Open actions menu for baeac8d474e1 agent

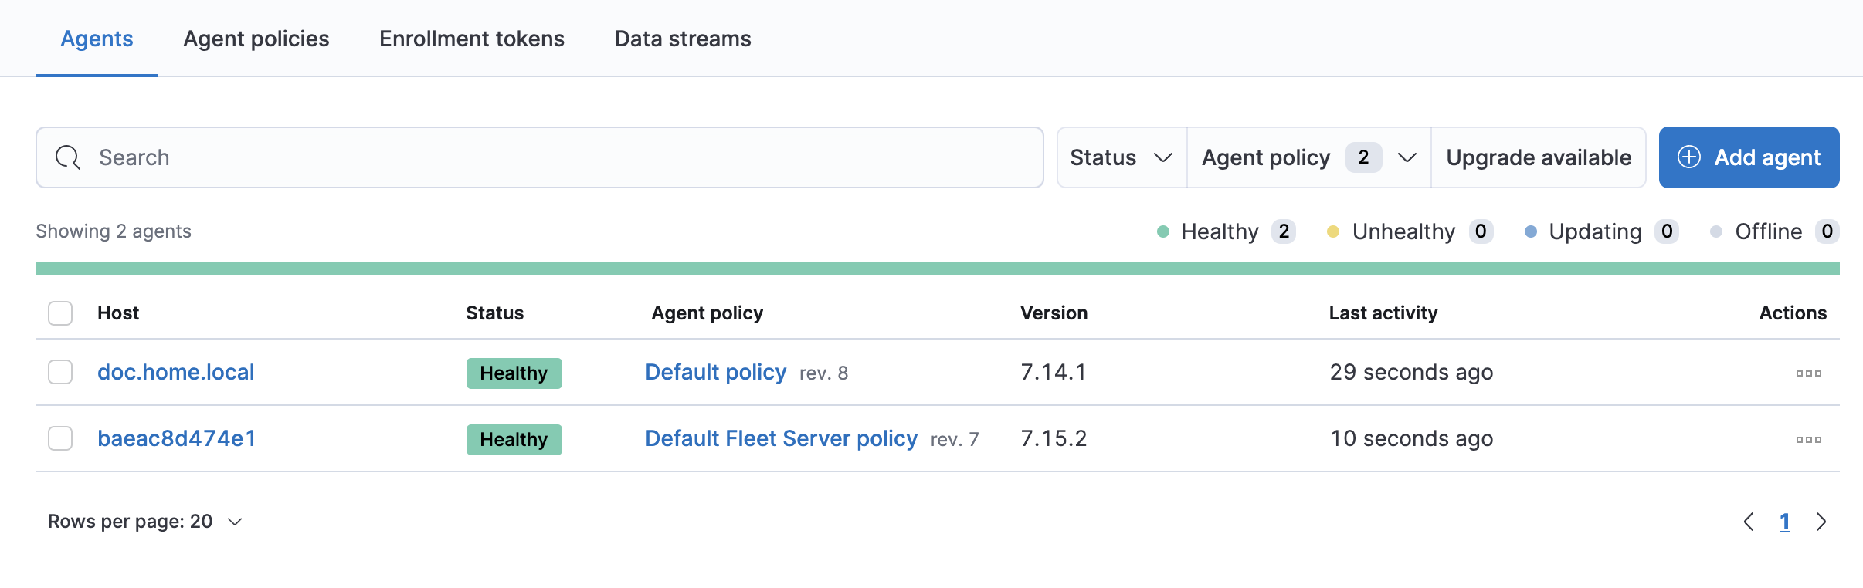pyautogui.click(x=1808, y=439)
